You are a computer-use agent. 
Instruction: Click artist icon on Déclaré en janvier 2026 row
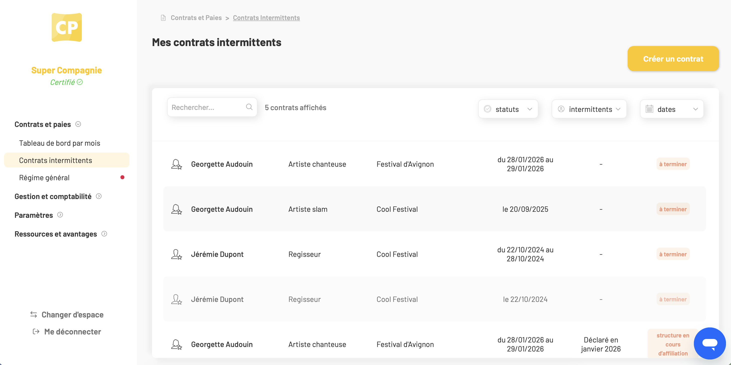pos(177,344)
